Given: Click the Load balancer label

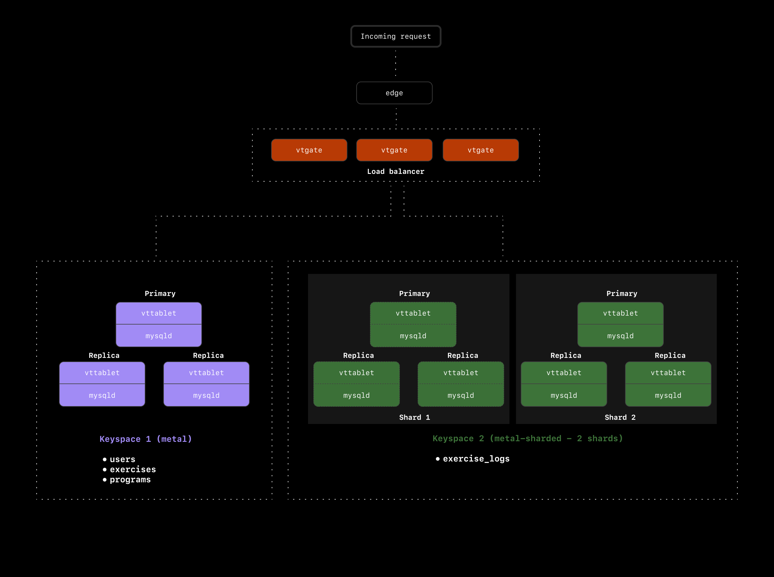Looking at the screenshot, I should pyautogui.click(x=396, y=171).
